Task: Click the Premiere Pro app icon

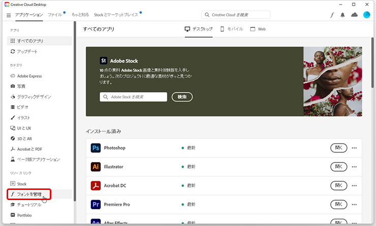Action: [x=96, y=204]
